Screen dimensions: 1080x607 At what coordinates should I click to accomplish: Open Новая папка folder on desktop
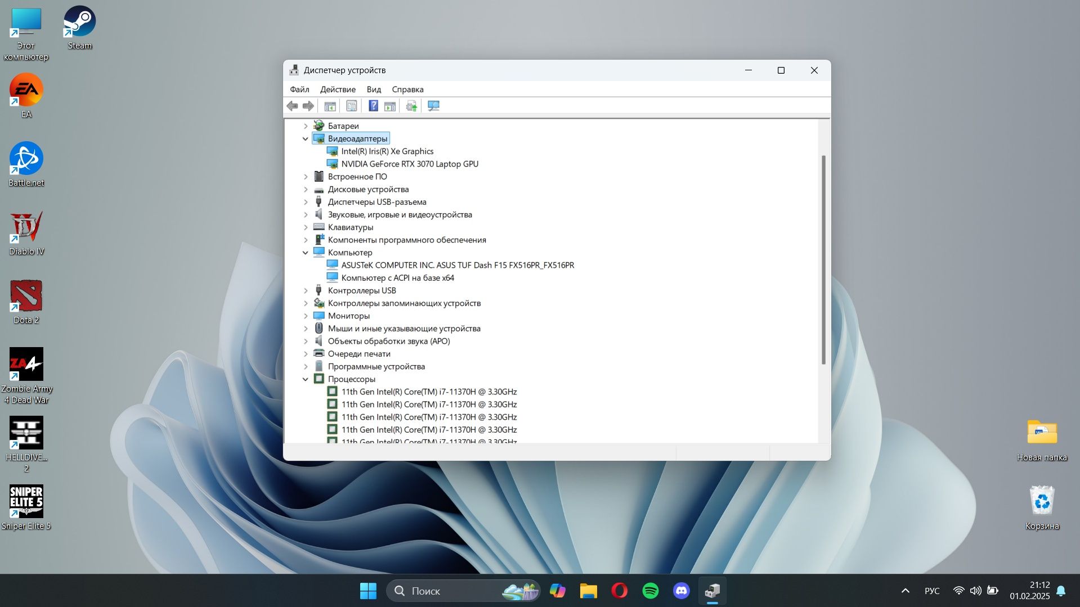coord(1042,440)
